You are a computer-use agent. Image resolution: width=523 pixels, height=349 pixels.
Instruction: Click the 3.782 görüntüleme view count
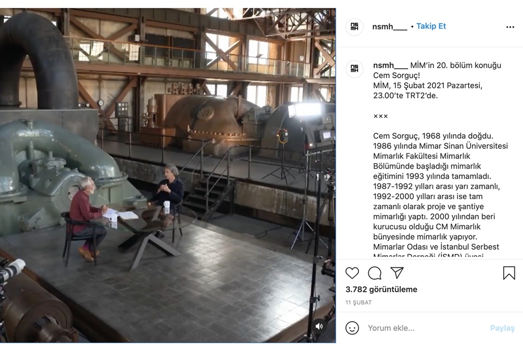click(x=381, y=289)
